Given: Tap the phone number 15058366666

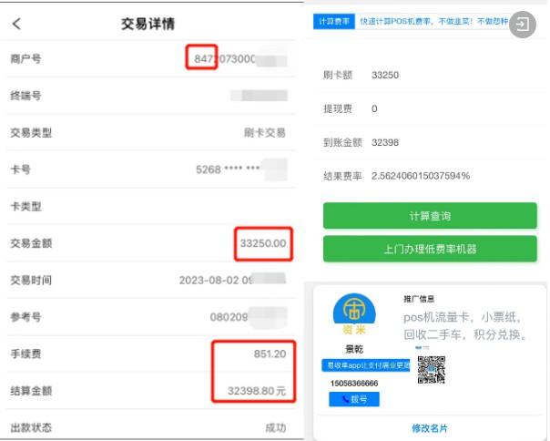Looking at the screenshot, I should (x=353, y=384).
